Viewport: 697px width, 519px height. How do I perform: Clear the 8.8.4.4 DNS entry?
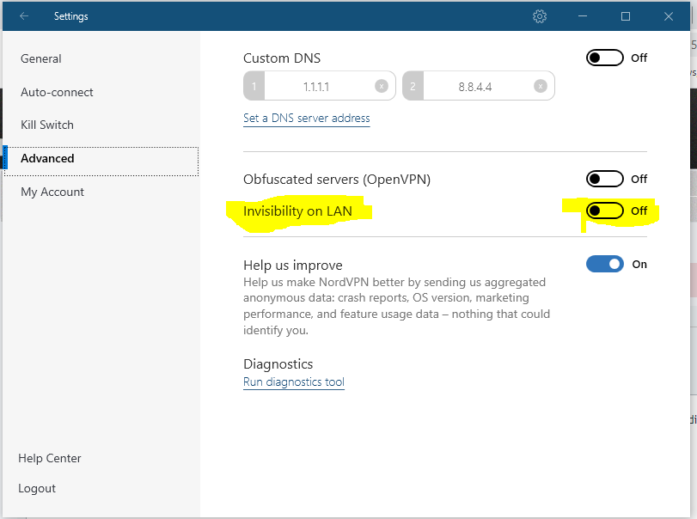(x=540, y=86)
